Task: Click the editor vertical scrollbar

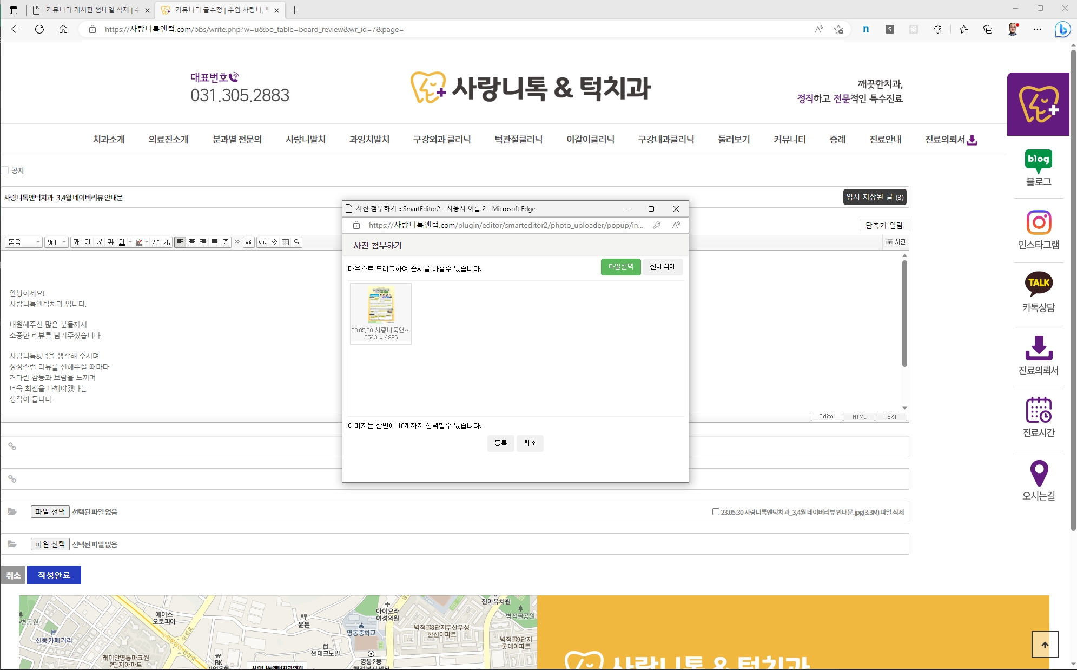Action: (x=904, y=314)
